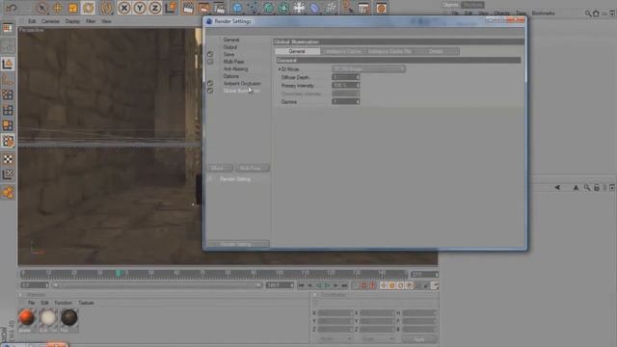
Task: Click the checkerboard Texture mode icon
Action: click(8, 159)
